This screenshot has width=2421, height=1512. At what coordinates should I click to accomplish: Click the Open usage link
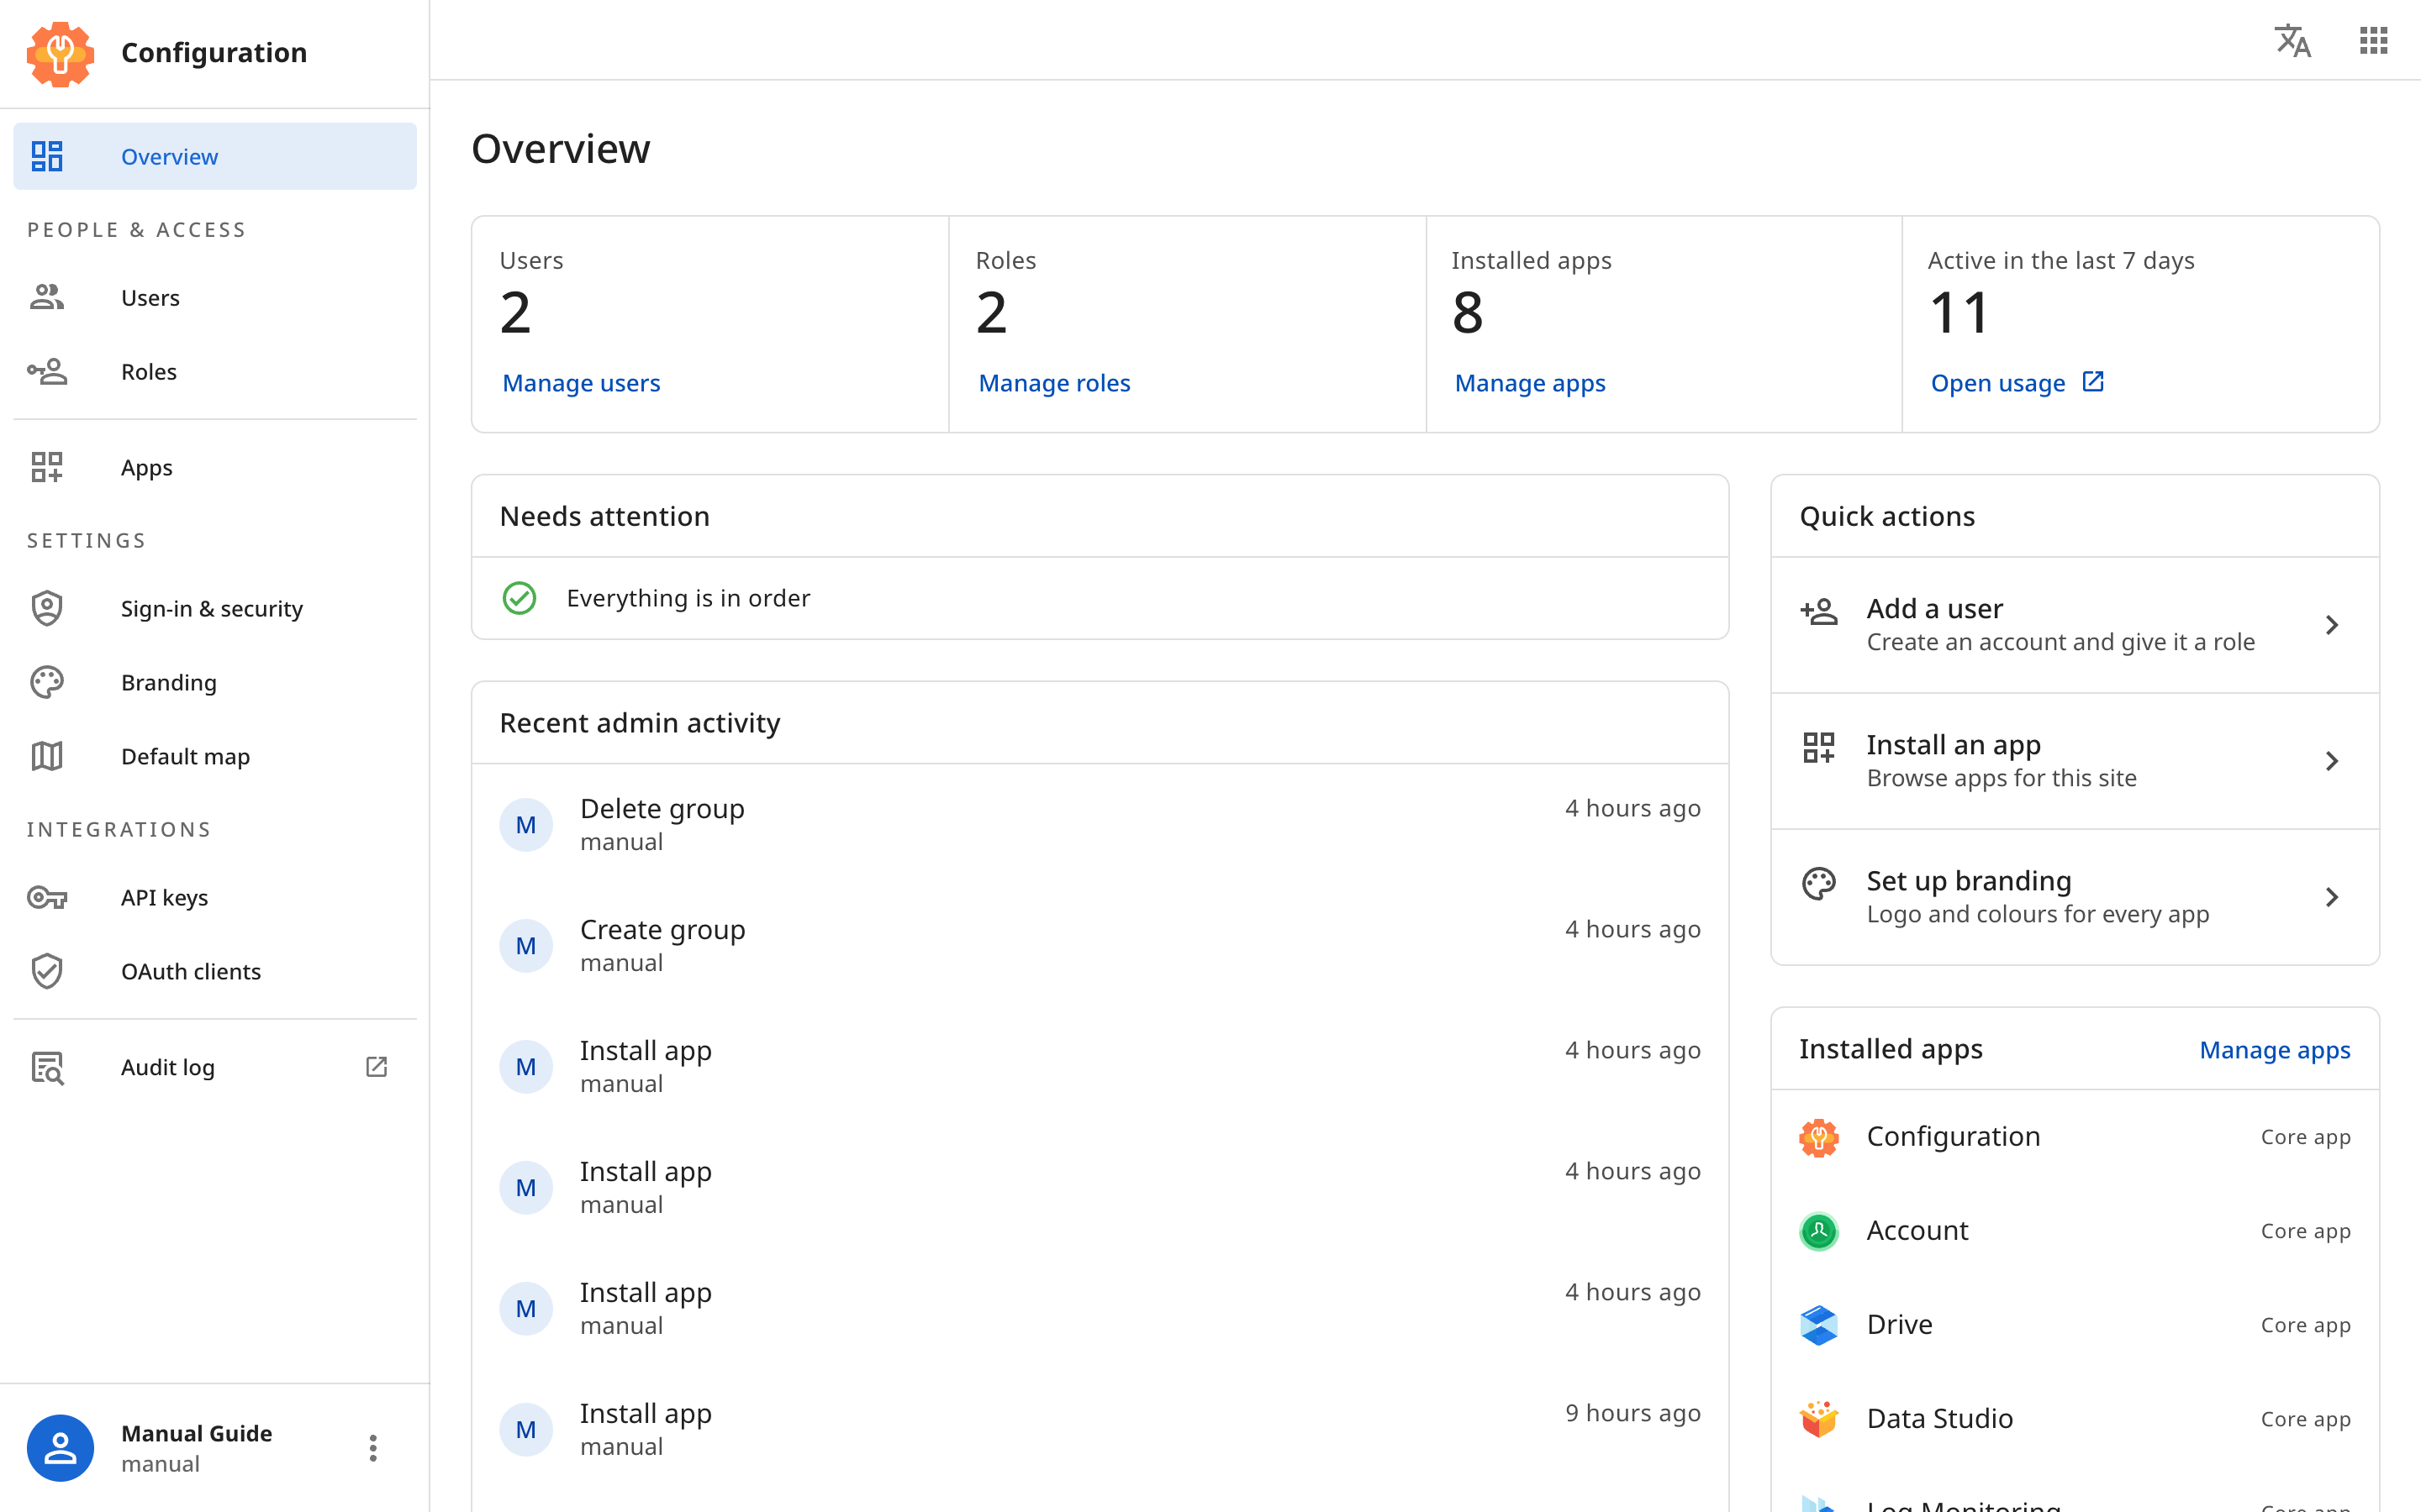(x=2017, y=383)
